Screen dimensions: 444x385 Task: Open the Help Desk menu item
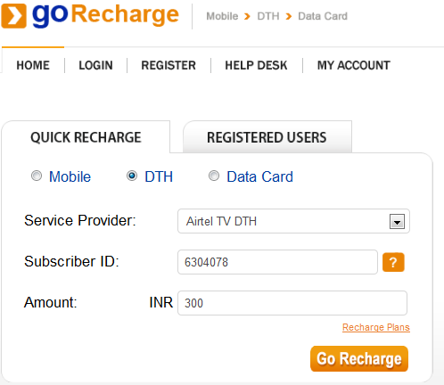(x=256, y=65)
